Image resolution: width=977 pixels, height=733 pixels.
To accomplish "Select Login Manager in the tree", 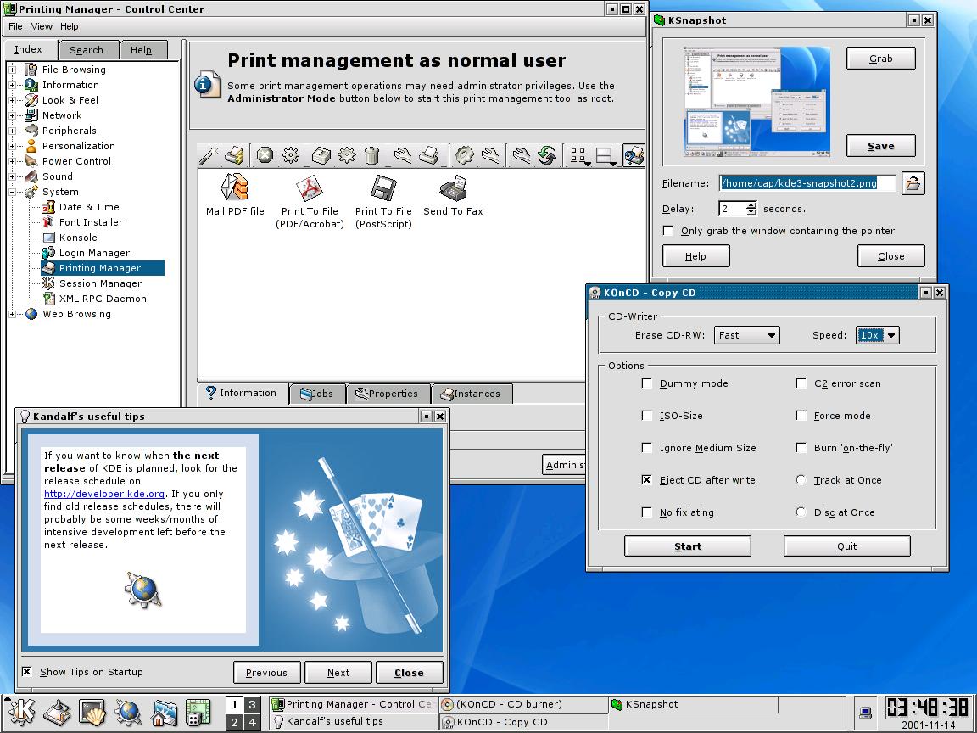I will click(x=94, y=253).
